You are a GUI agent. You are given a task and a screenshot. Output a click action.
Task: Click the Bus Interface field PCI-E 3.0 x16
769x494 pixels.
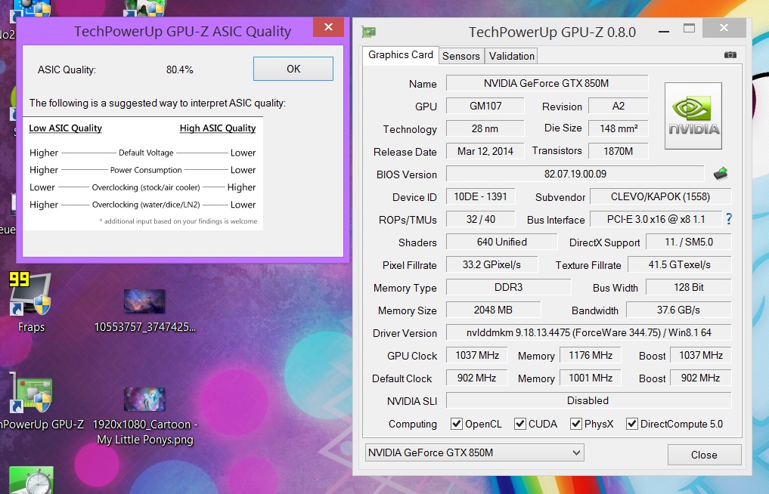click(x=656, y=219)
